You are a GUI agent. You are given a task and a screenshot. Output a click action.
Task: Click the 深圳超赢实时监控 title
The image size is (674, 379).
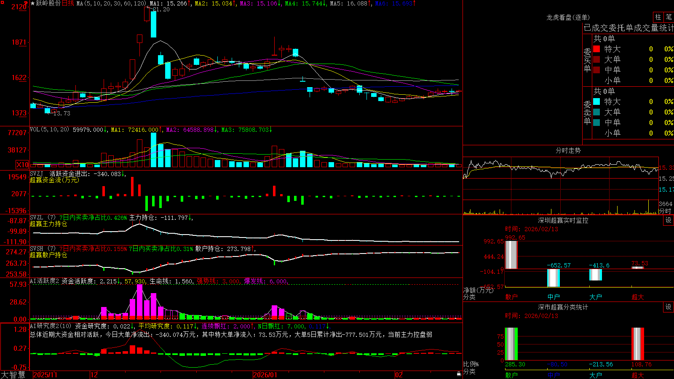[x=563, y=220]
